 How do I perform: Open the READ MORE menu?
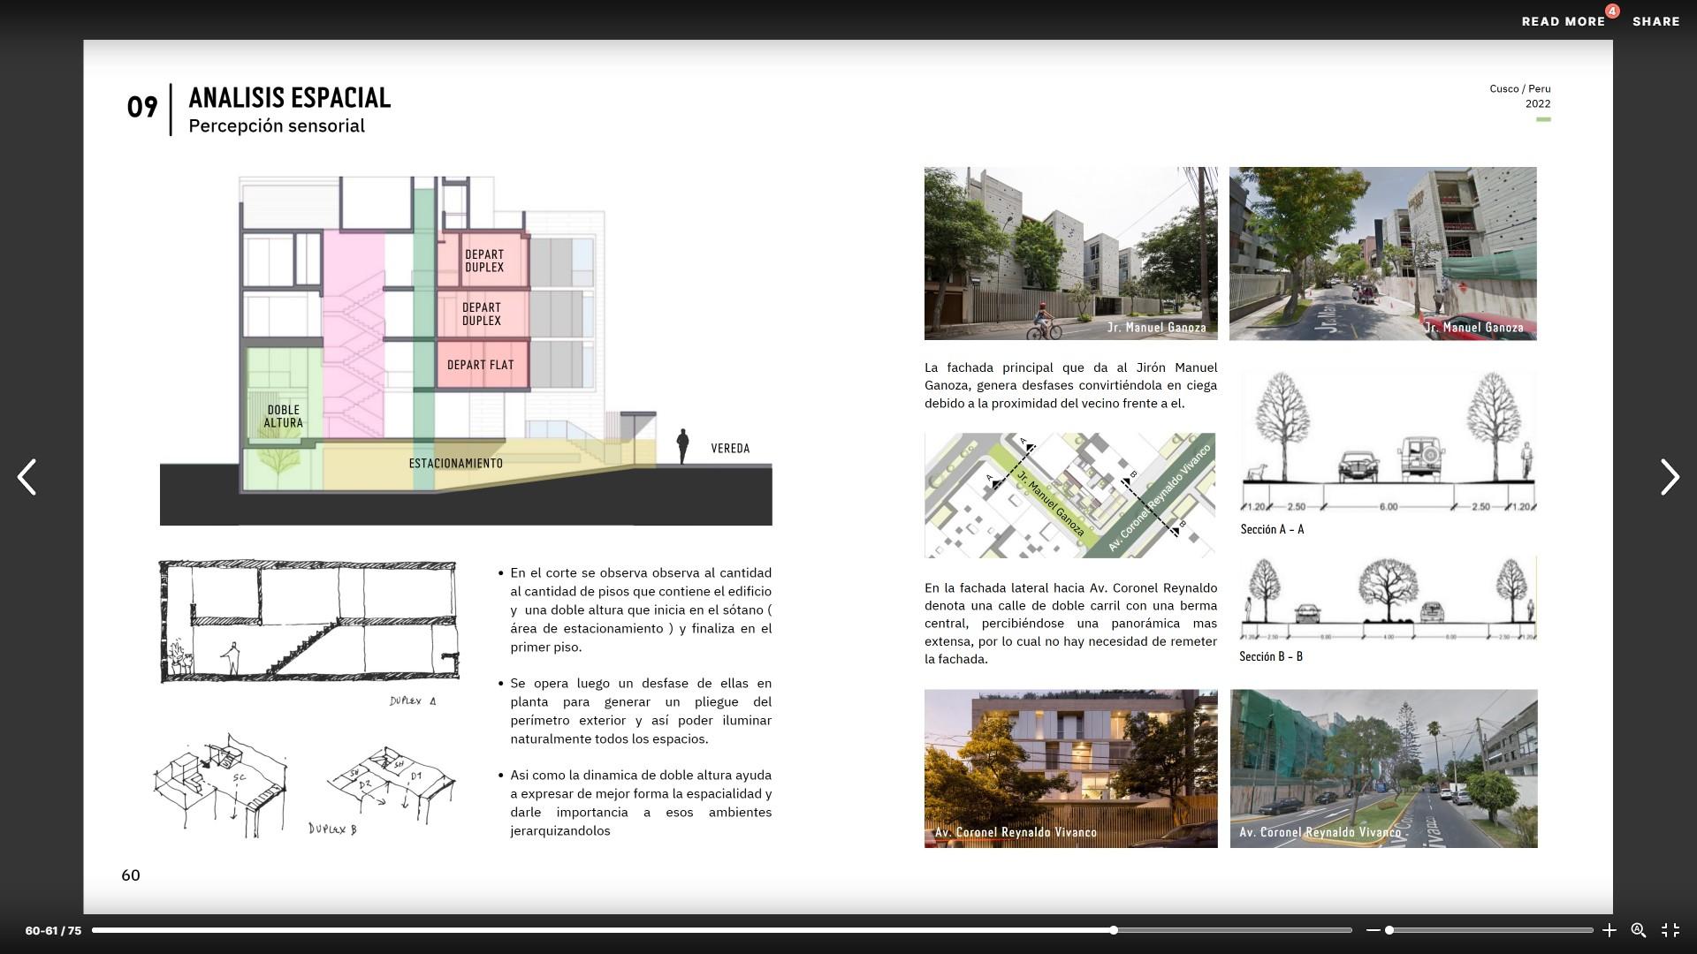tap(1563, 21)
